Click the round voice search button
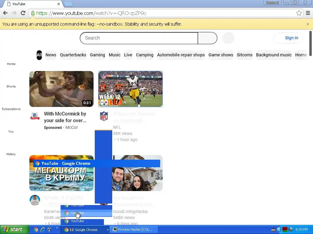313x234 pixels. (228, 38)
